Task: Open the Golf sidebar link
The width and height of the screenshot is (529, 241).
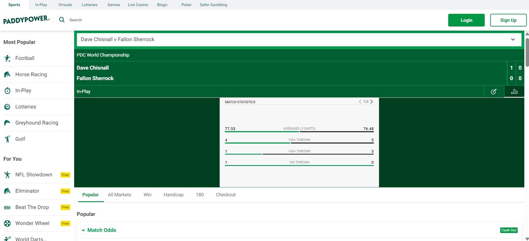Action: [20, 139]
